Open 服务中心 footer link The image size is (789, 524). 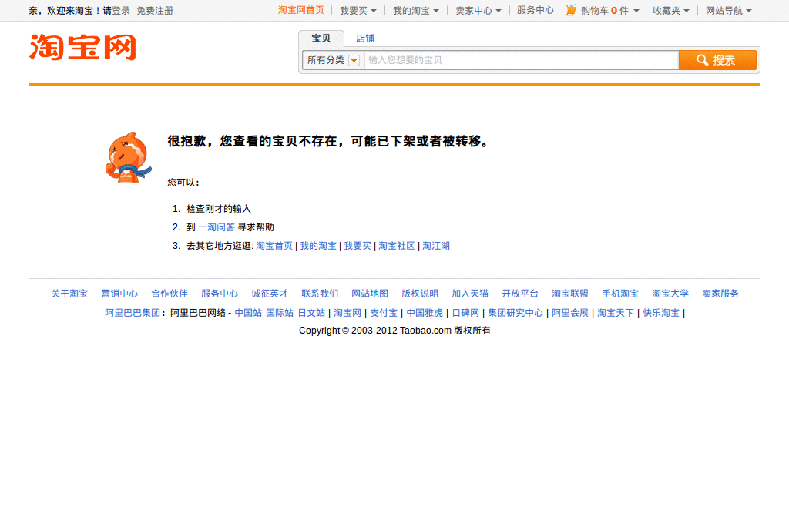click(x=220, y=294)
